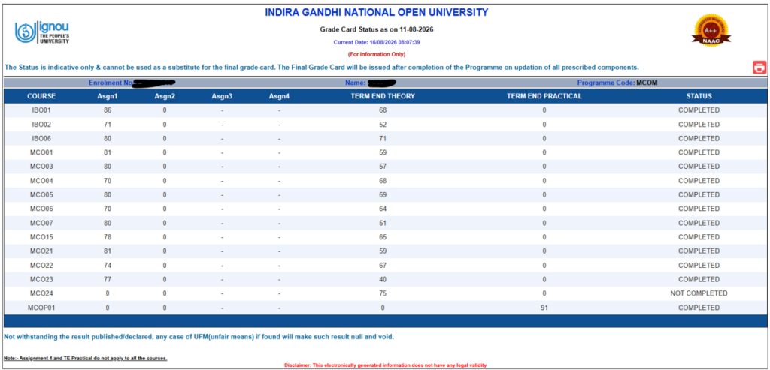Click theory mark 65 for MCO15

click(x=383, y=237)
